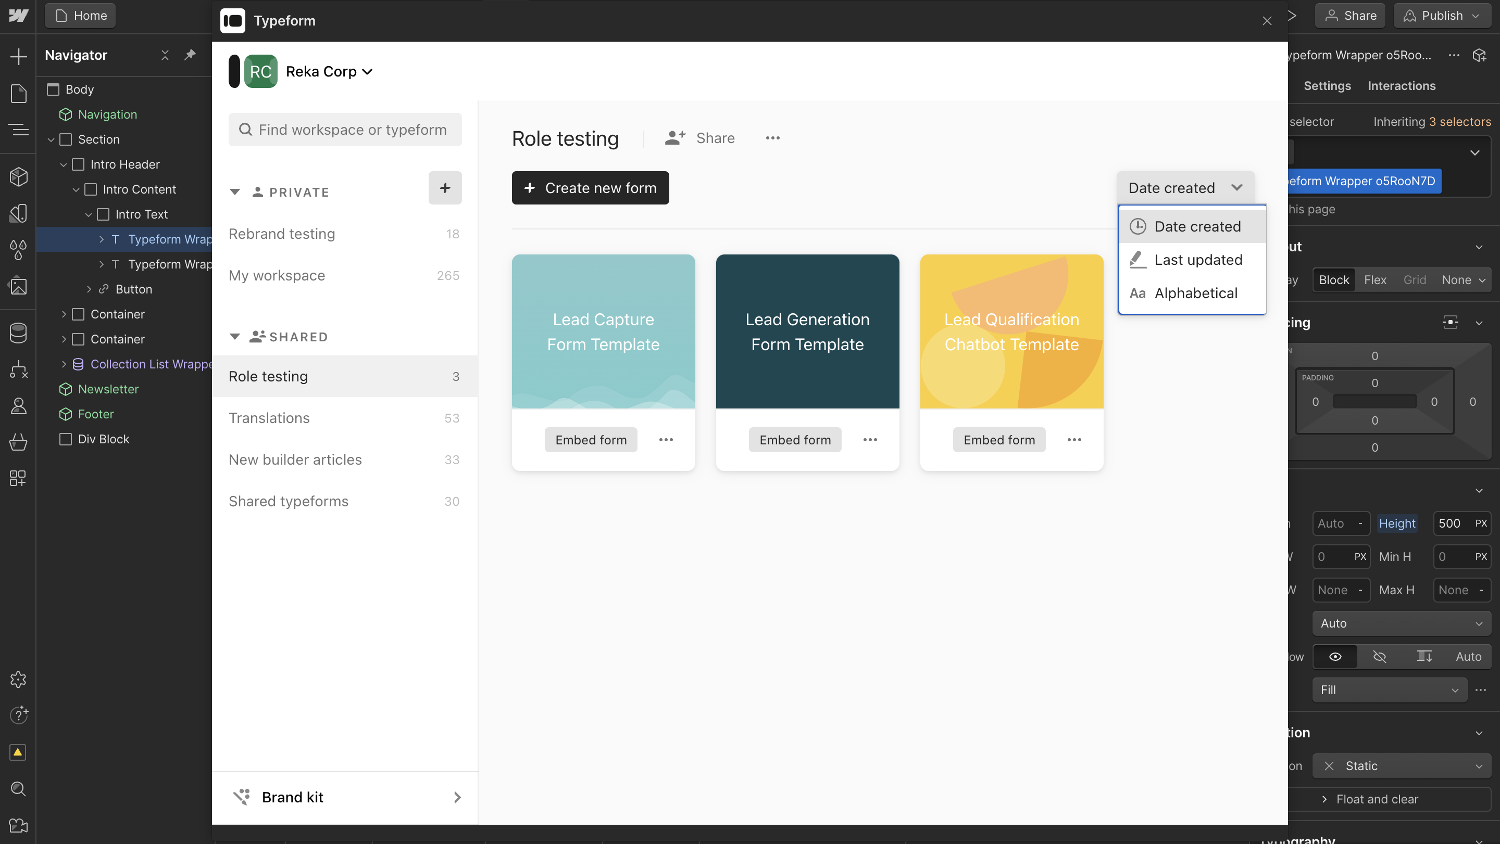Screen dimensions: 1500x844
Task: Close the Typeform app panel
Action: pos(1267,21)
